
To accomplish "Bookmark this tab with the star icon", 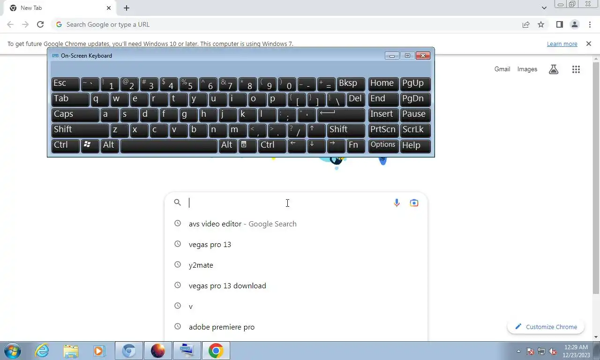I will click(541, 24).
